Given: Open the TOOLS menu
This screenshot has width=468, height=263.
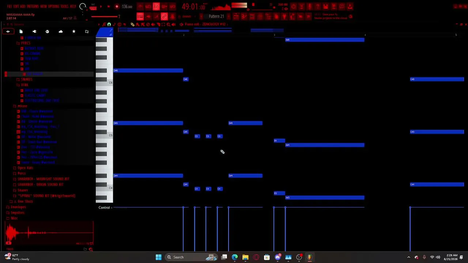Looking at the screenshot, I should click(x=64, y=7).
